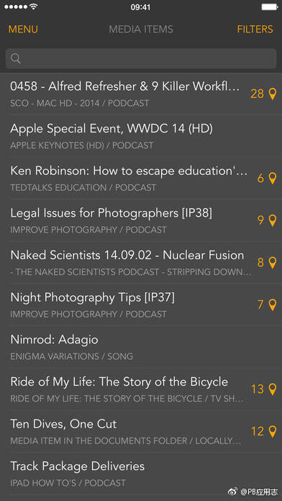
Task: Tap the pin icon next to Ken Robinson
Action: [x=272, y=179]
